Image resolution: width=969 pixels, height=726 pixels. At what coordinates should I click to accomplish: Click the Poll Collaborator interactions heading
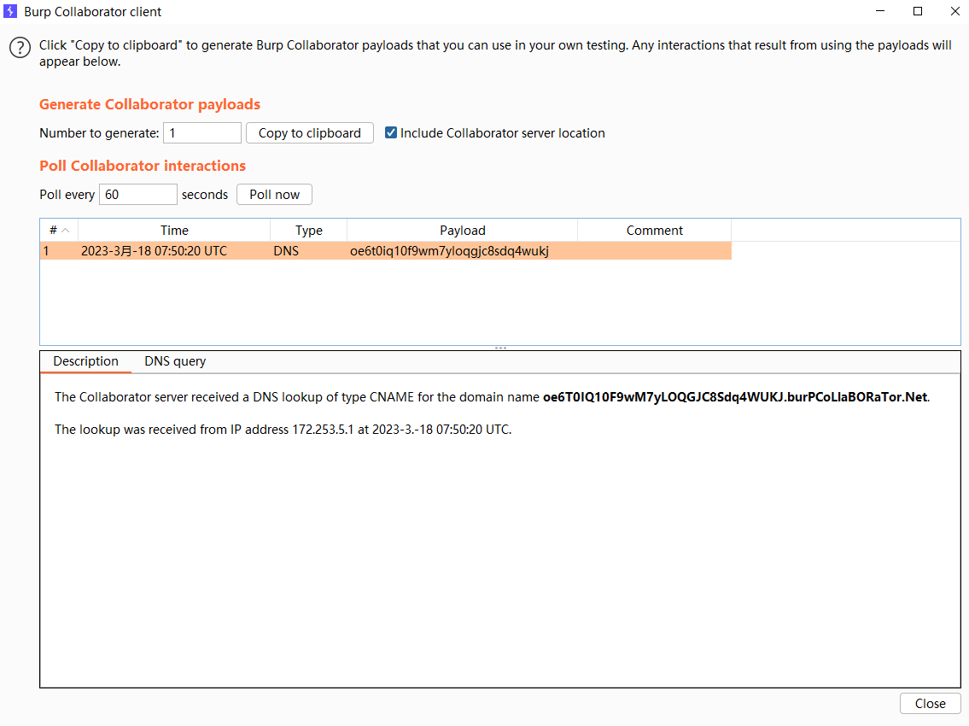point(143,166)
